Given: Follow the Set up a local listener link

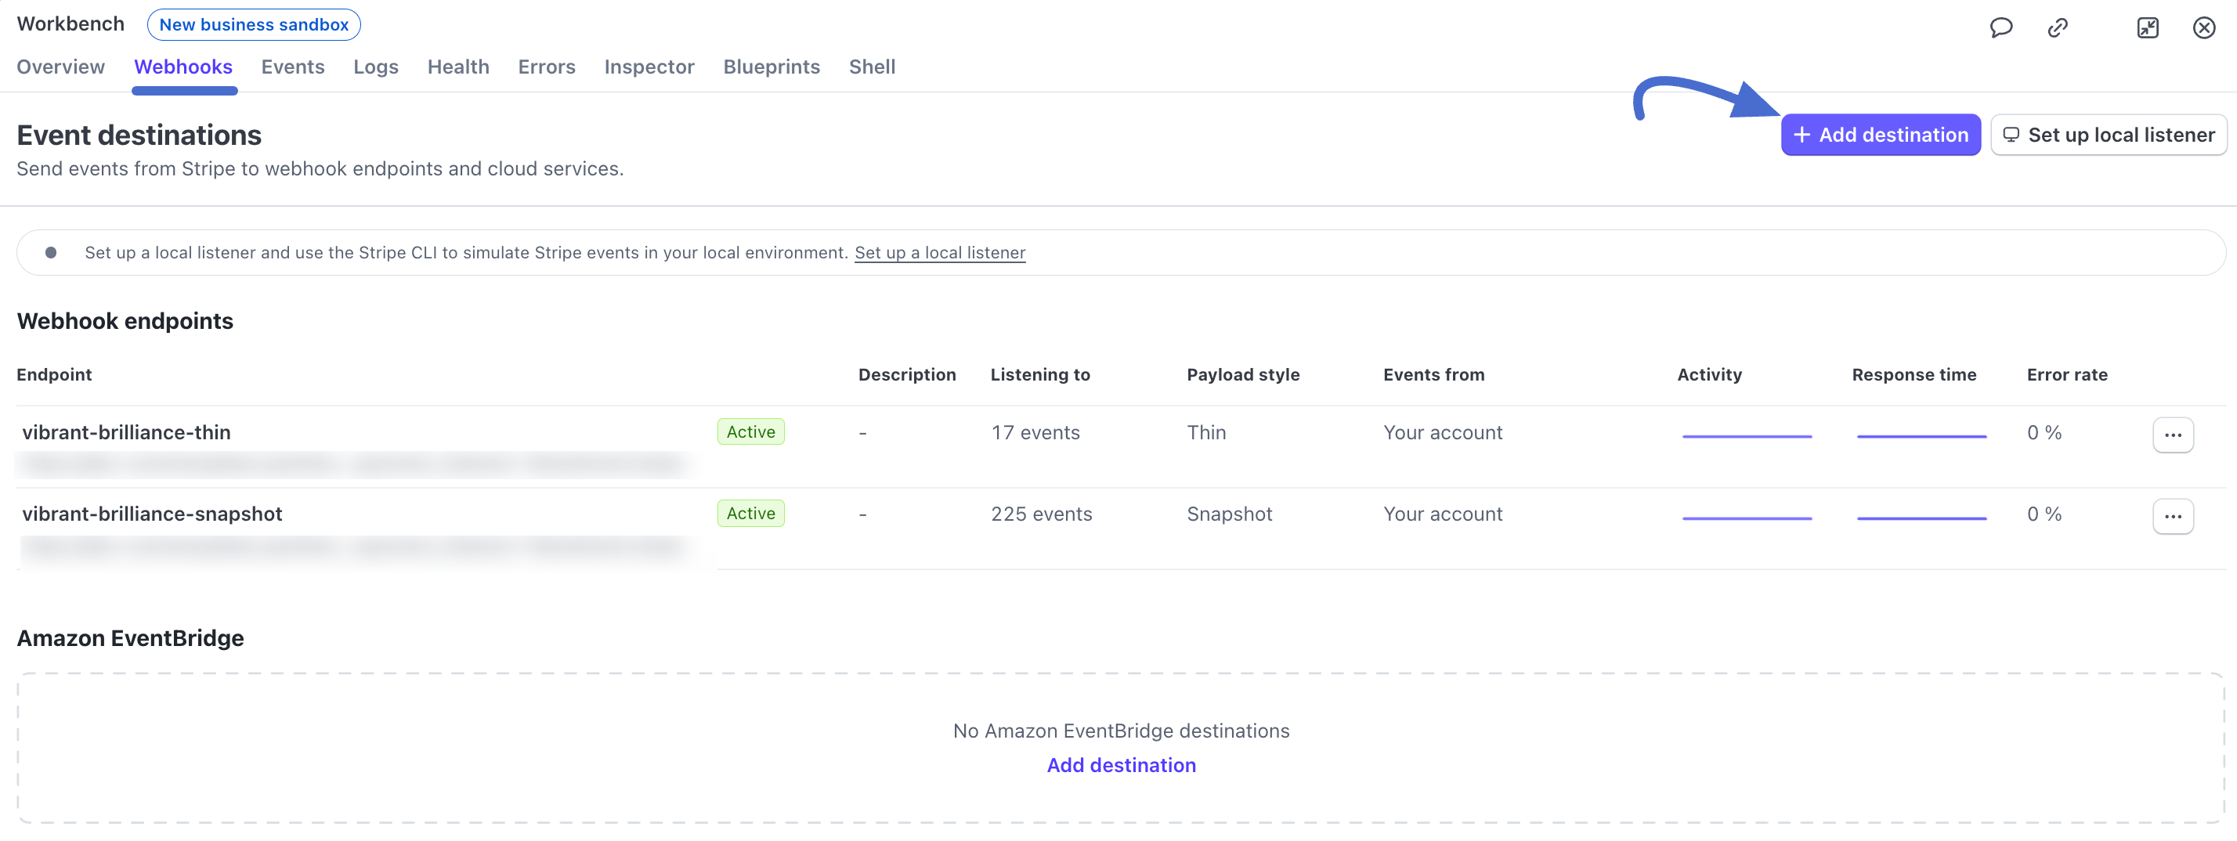Looking at the screenshot, I should tap(940, 253).
